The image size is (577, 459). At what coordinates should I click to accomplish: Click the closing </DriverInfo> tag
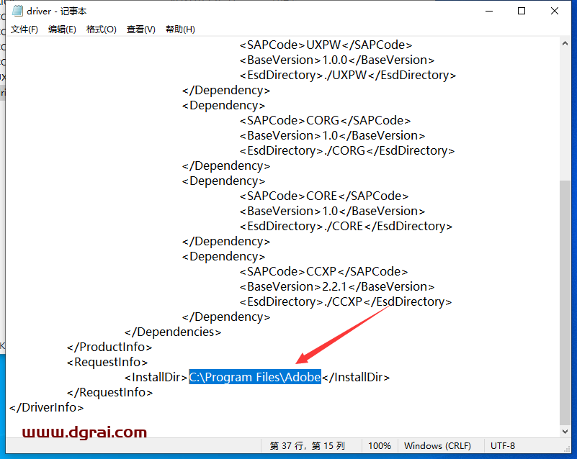click(x=46, y=407)
